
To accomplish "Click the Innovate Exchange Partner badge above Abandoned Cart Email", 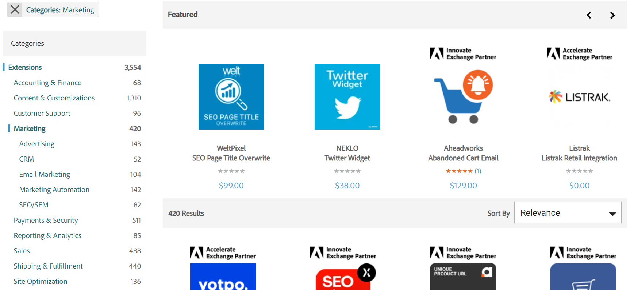I will coord(463,53).
